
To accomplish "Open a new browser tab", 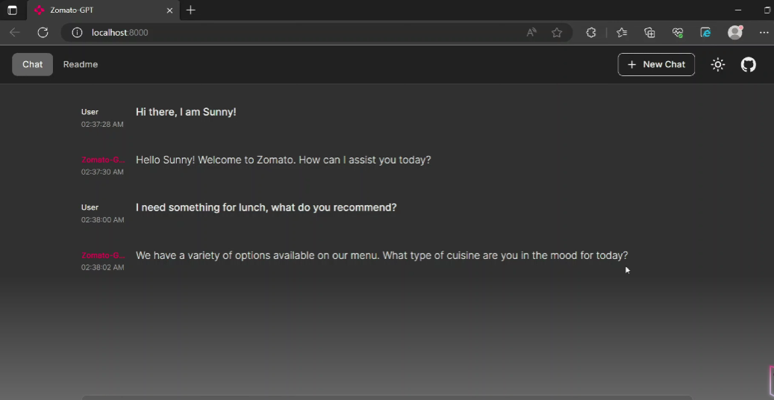I will (x=191, y=10).
